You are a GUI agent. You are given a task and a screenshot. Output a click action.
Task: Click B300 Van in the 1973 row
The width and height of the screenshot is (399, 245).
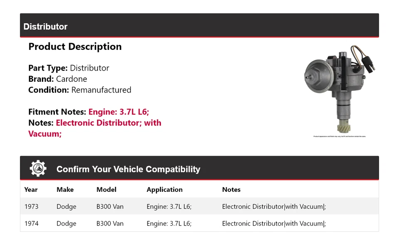point(110,206)
